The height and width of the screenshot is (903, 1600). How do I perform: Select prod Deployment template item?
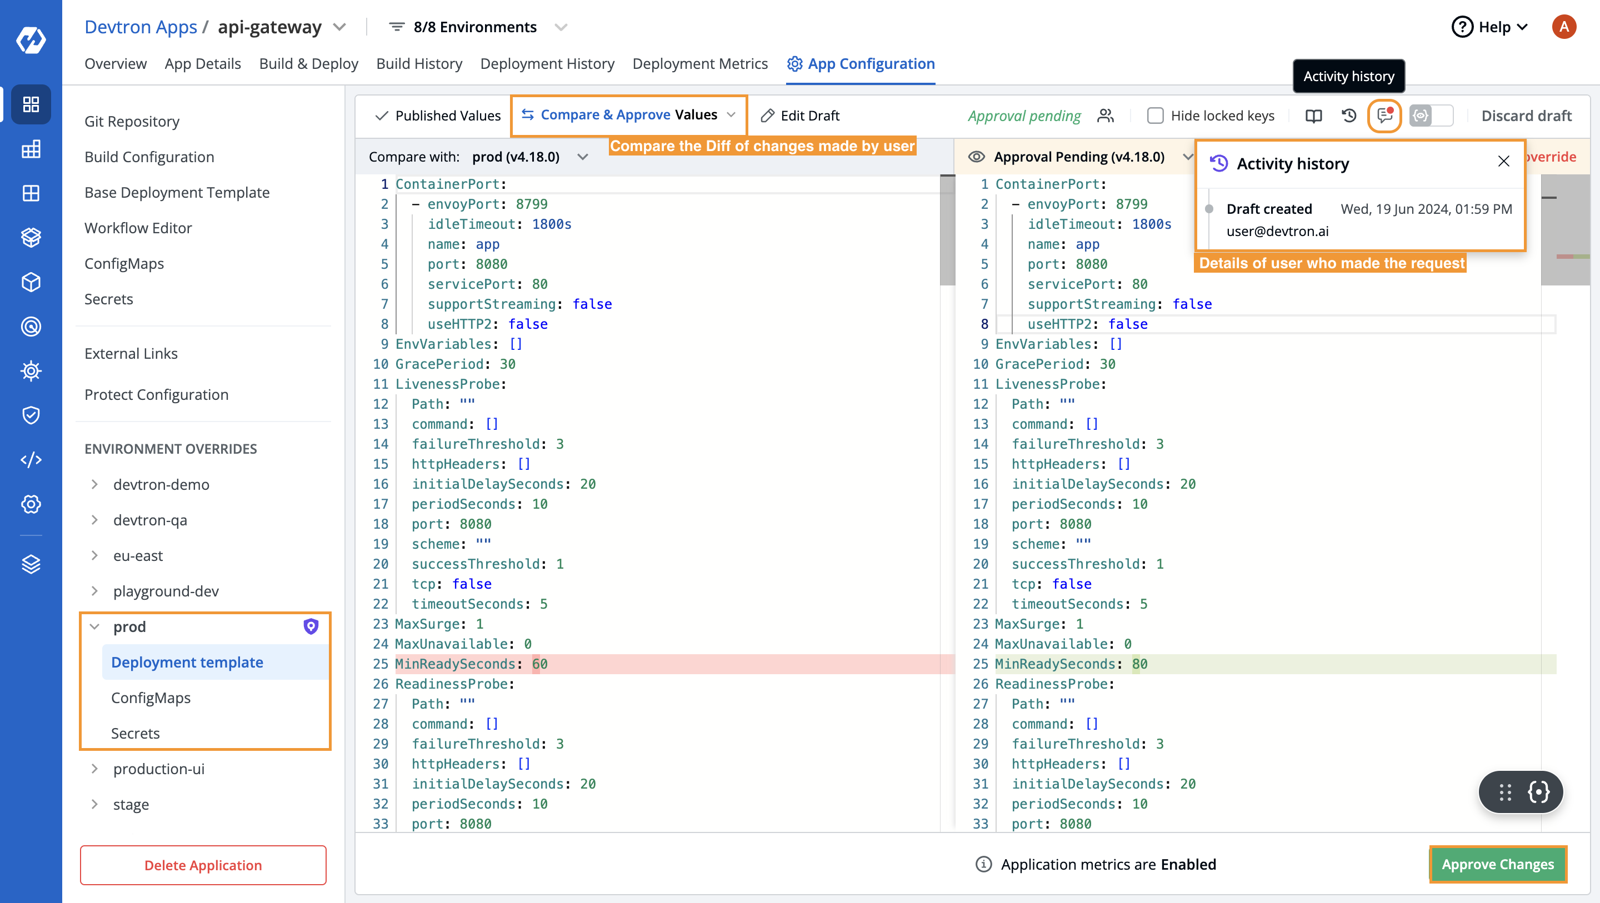[215, 662]
